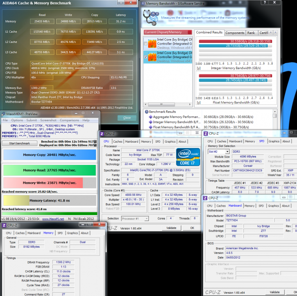Click the Memory-Copy result bar

(x=49, y=155)
